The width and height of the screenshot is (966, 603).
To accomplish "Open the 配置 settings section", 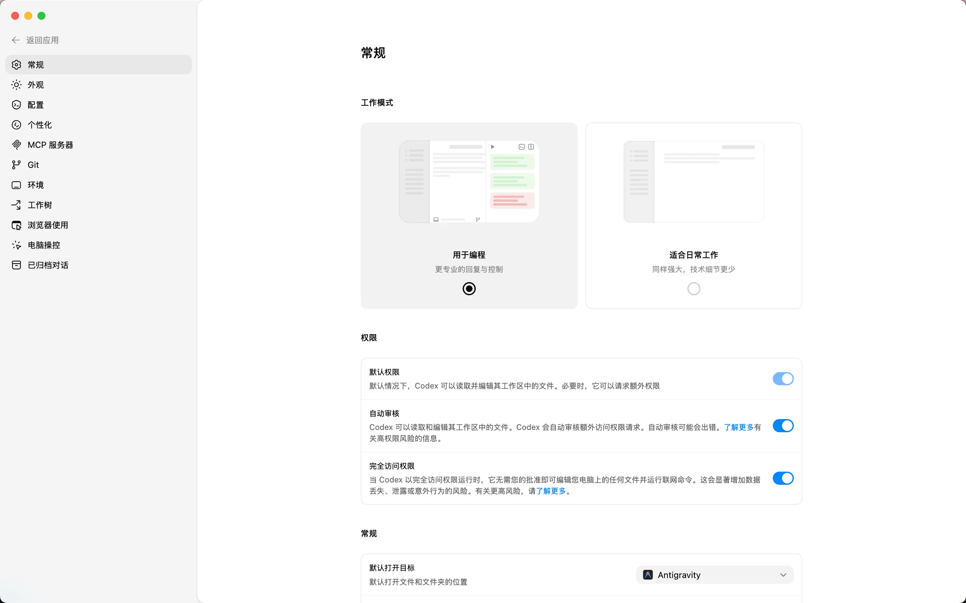I will 35,105.
